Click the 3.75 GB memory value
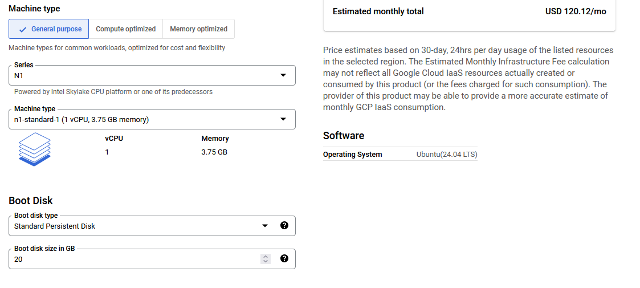Screen dimensions: 640x288 click(x=214, y=152)
